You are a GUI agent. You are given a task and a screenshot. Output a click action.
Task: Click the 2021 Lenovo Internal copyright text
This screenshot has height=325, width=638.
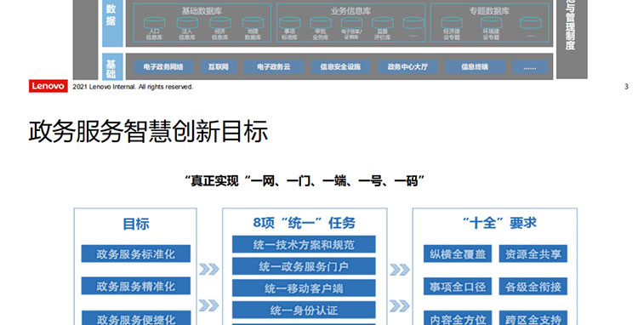[x=133, y=87]
